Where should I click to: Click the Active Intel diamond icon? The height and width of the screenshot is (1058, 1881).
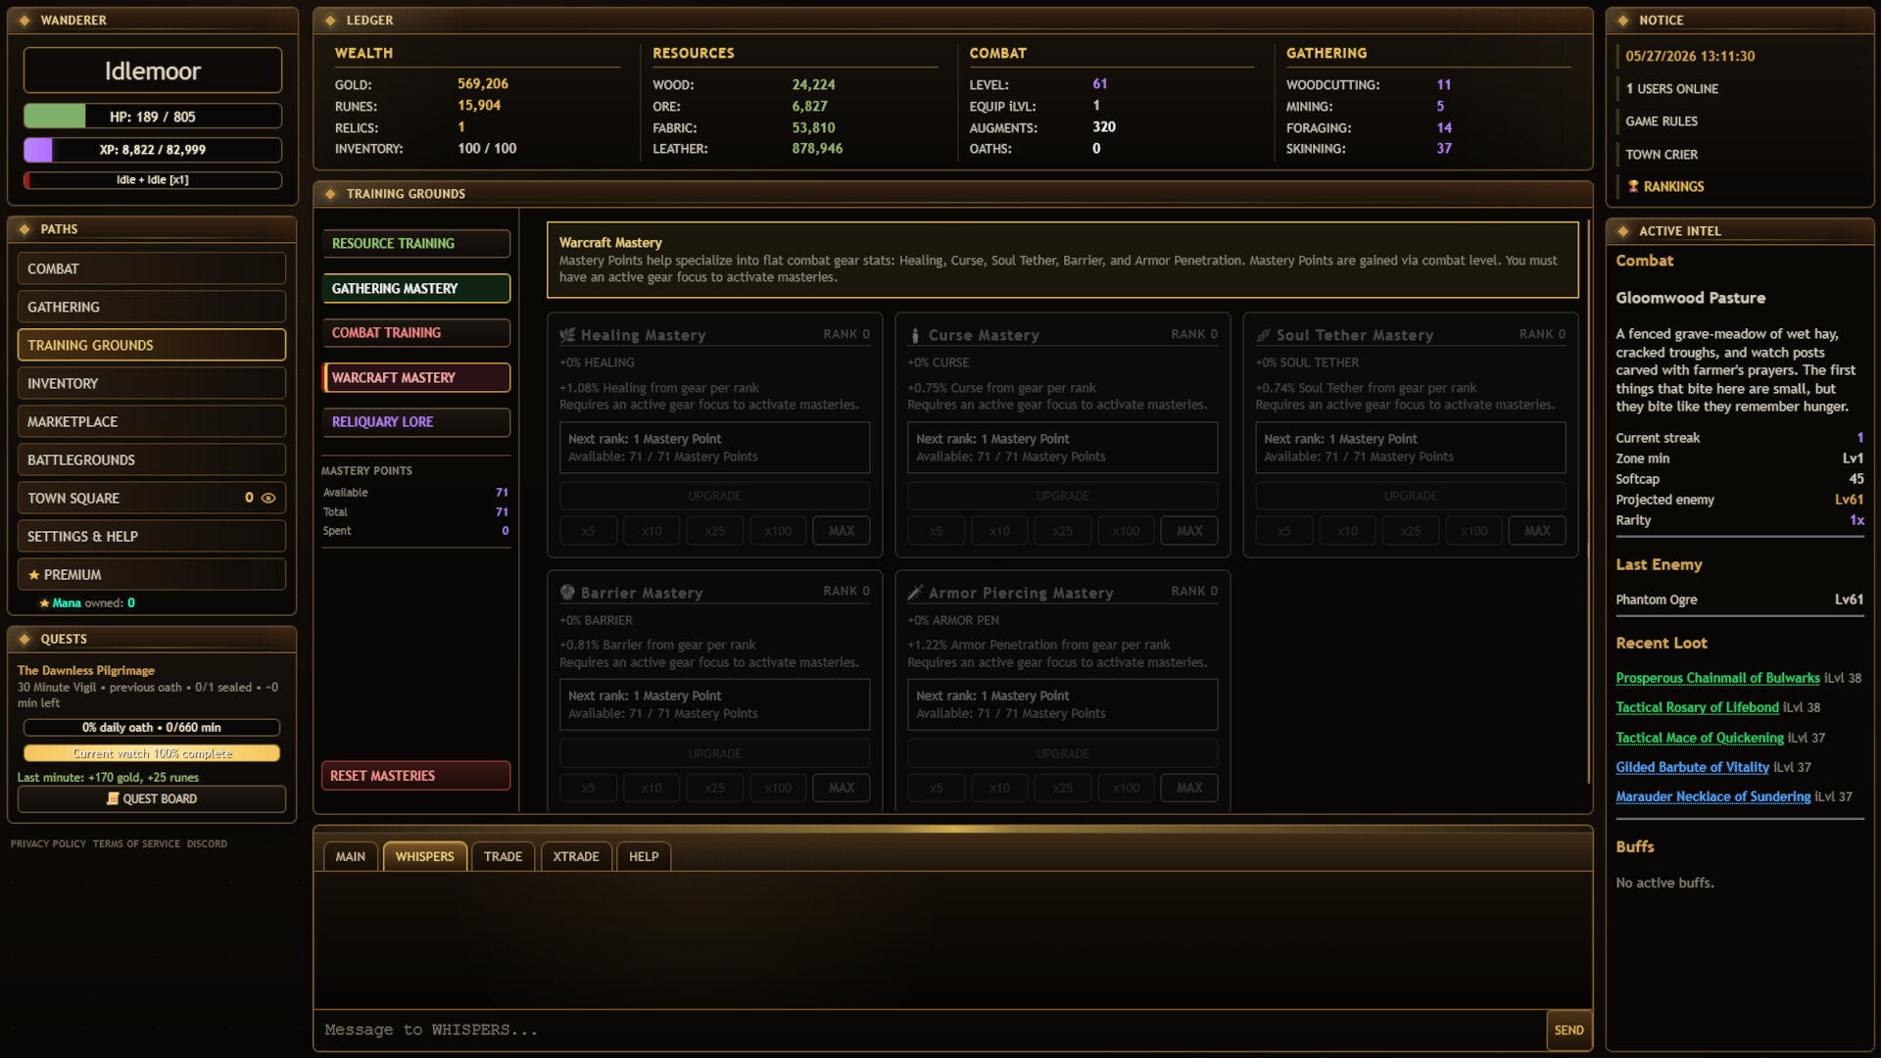pos(1623,231)
